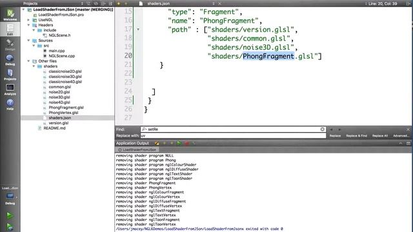Open the Help mode
This screenshot has width=413, height=232.
tap(10, 104)
